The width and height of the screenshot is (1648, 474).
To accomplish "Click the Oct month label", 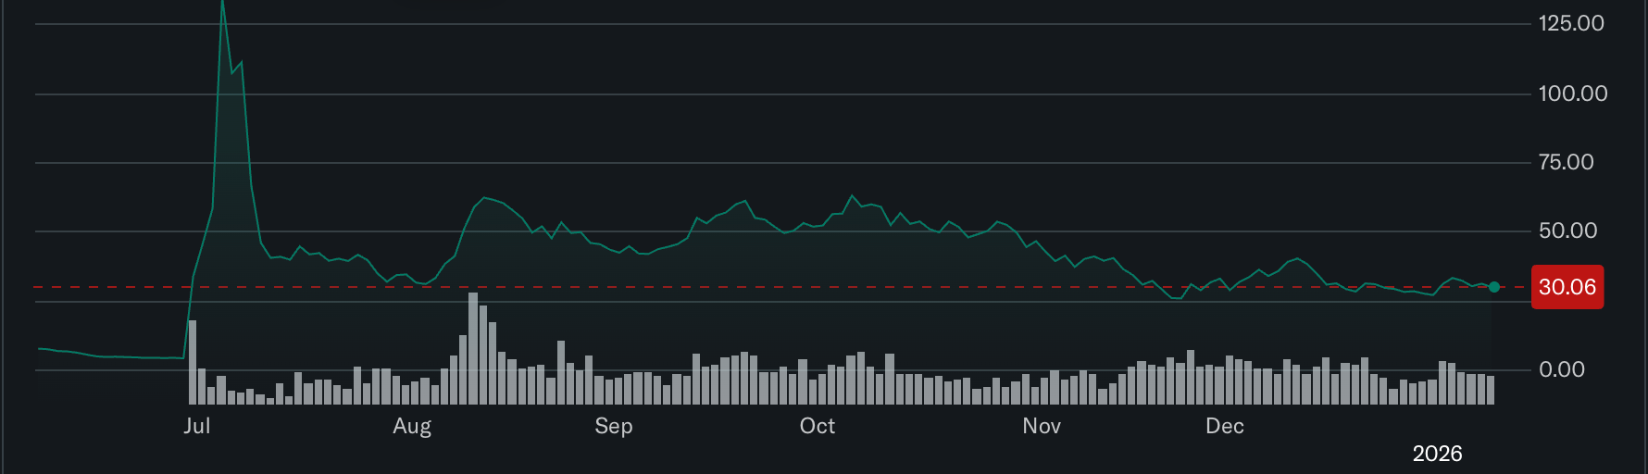I will 818,426.
